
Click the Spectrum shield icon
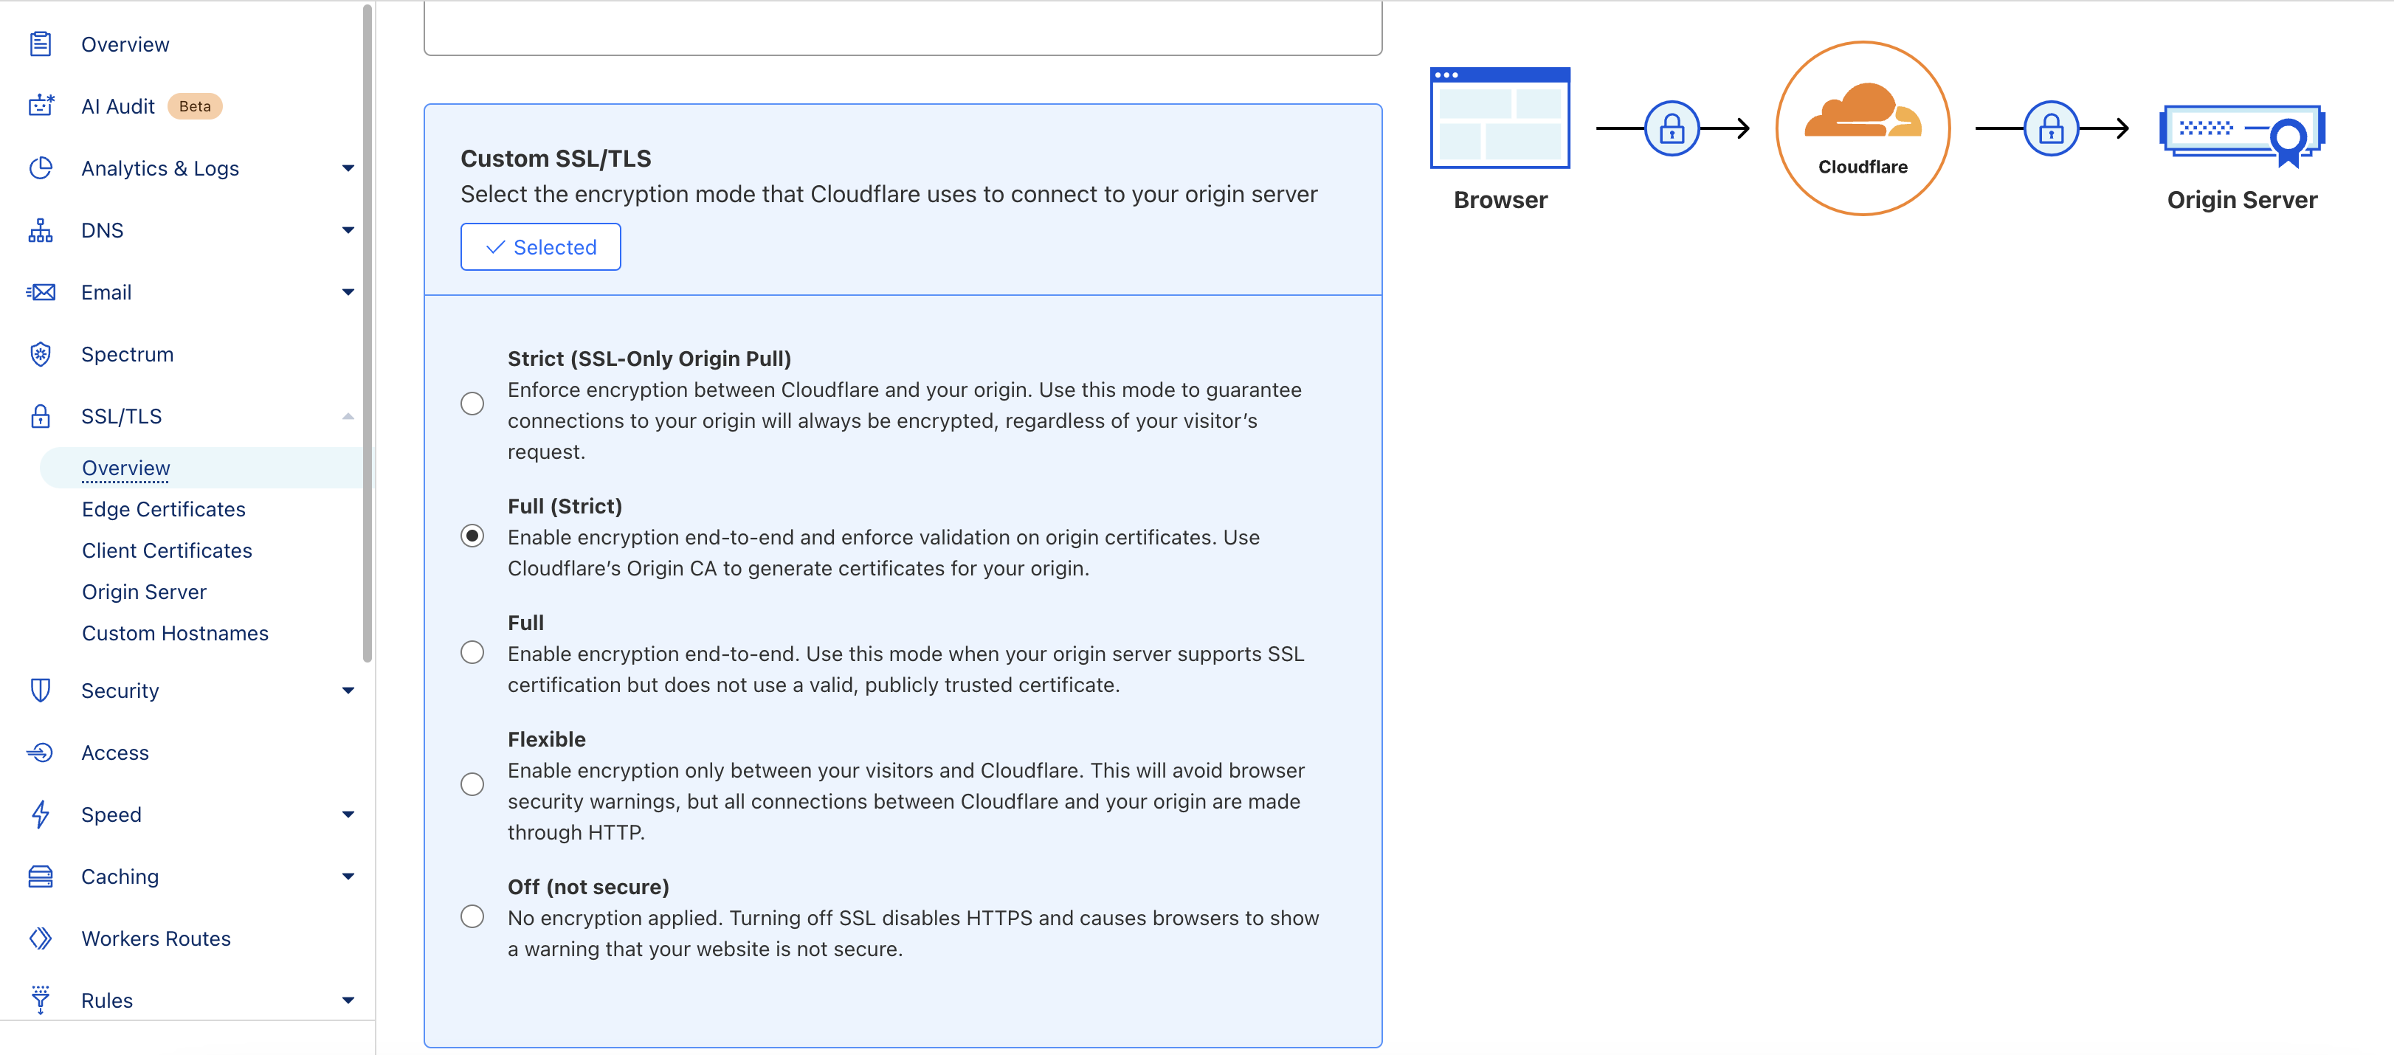click(40, 354)
